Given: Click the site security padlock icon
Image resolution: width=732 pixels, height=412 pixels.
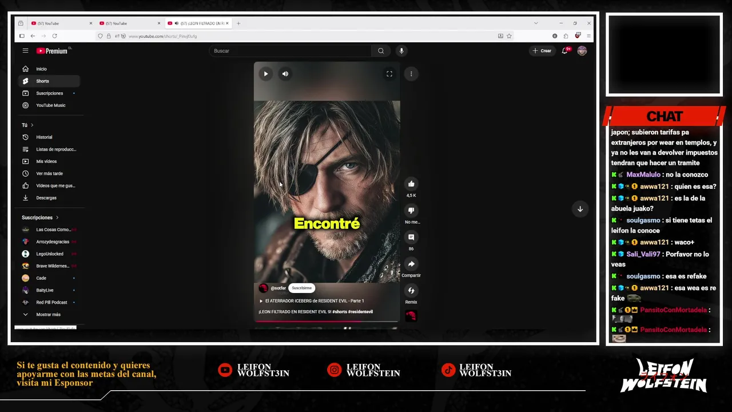Looking at the screenshot, I should pyautogui.click(x=109, y=36).
